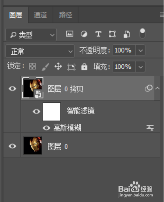Filter layers by pixel image type
Screen dimensions: 164x202
tap(70, 34)
